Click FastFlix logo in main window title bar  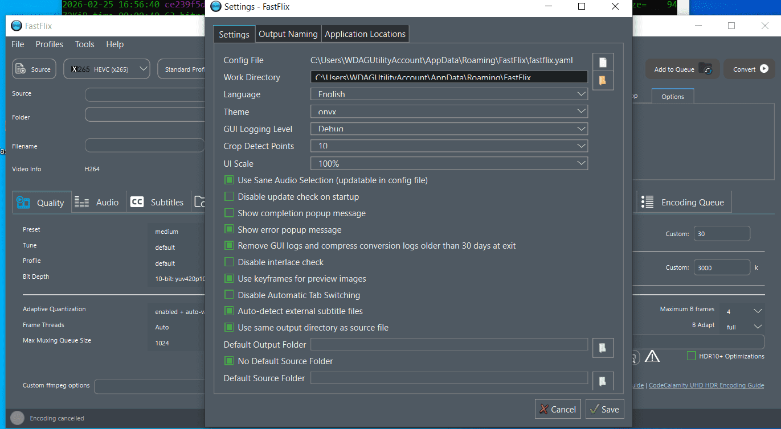[x=16, y=26]
